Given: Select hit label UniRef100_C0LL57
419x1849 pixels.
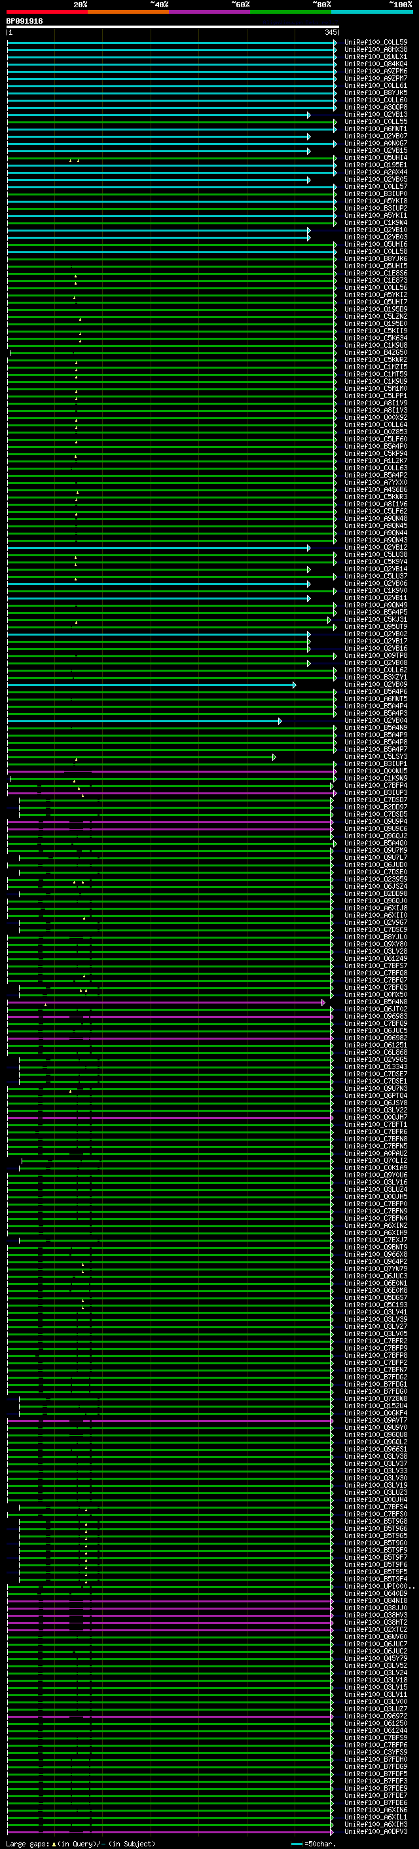Looking at the screenshot, I should coord(376,187).
